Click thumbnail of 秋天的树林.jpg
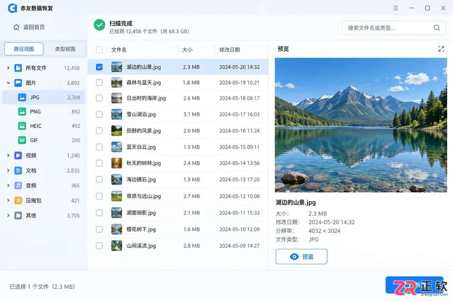The height and width of the screenshot is (302, 453). 117,163
